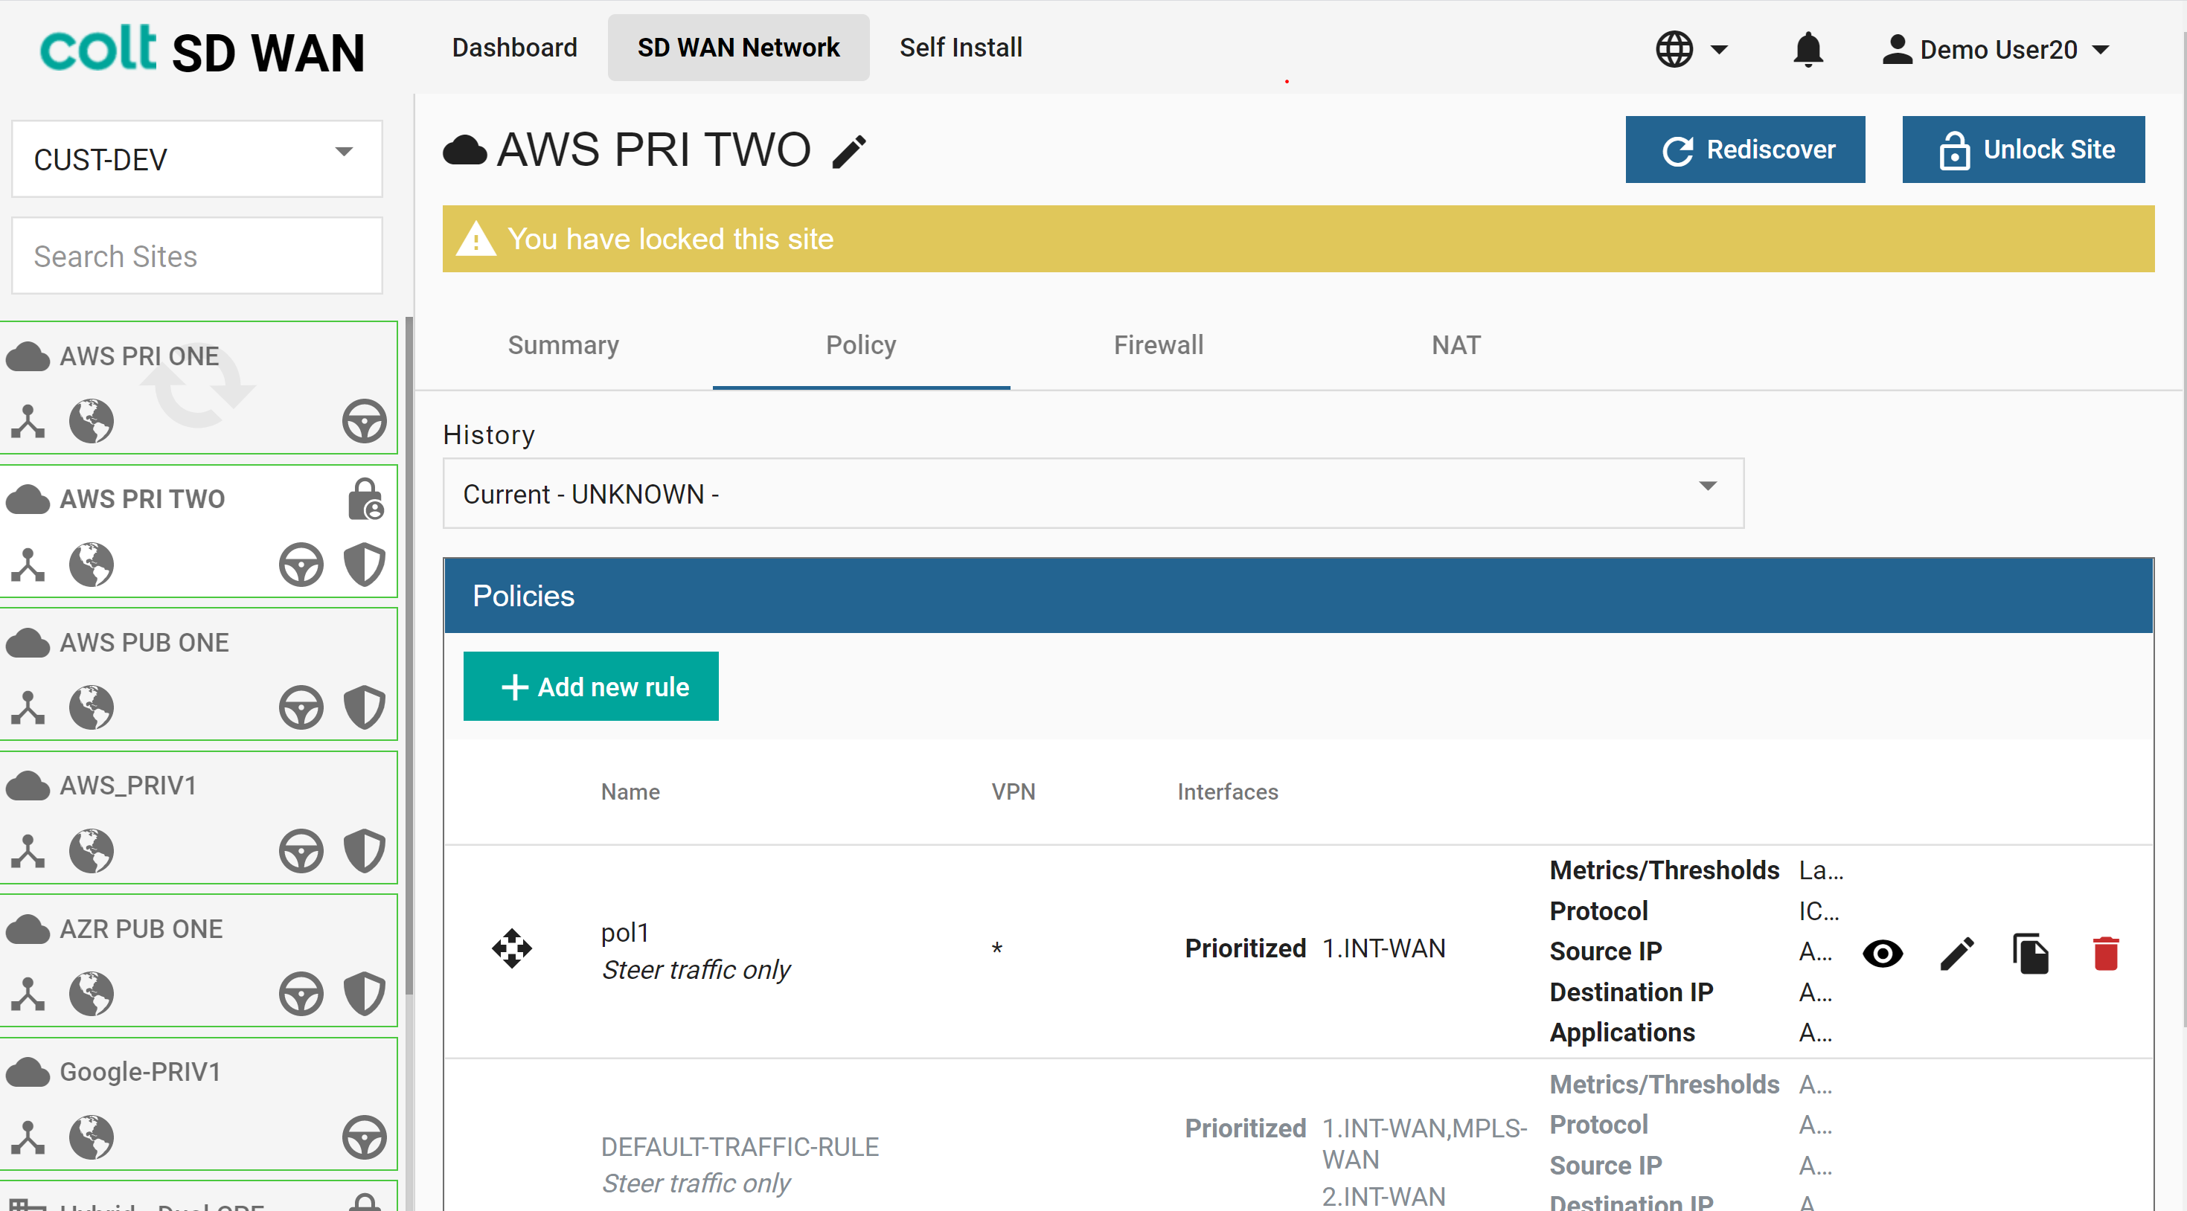Open the NAT tab

click(1456, 345)
